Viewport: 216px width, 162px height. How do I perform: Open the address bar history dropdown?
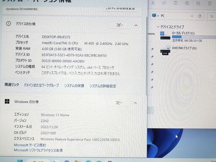[x=192, y=16]
